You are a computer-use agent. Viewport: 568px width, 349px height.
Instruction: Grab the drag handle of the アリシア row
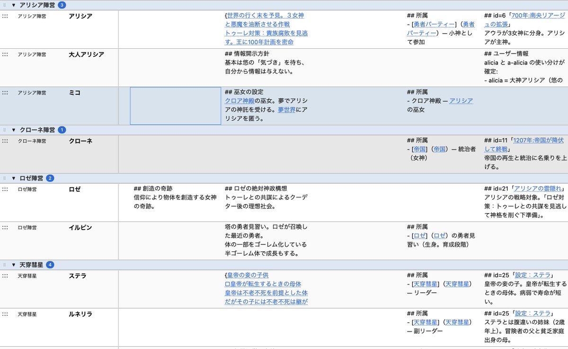click(x=5, y=16)
